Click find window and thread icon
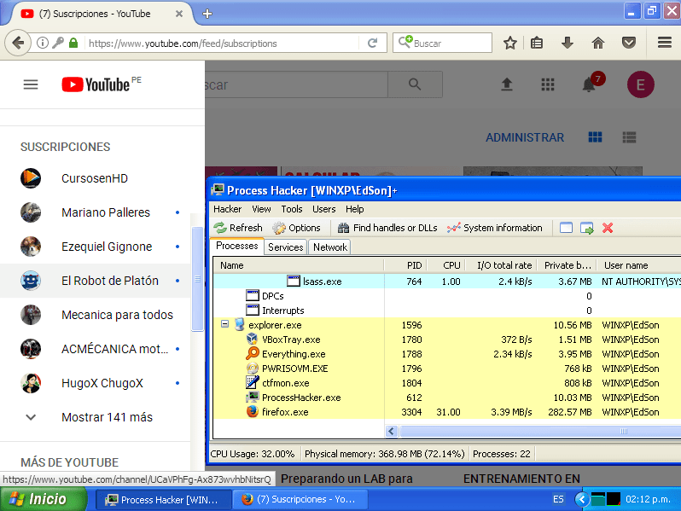 pos(587,228)
